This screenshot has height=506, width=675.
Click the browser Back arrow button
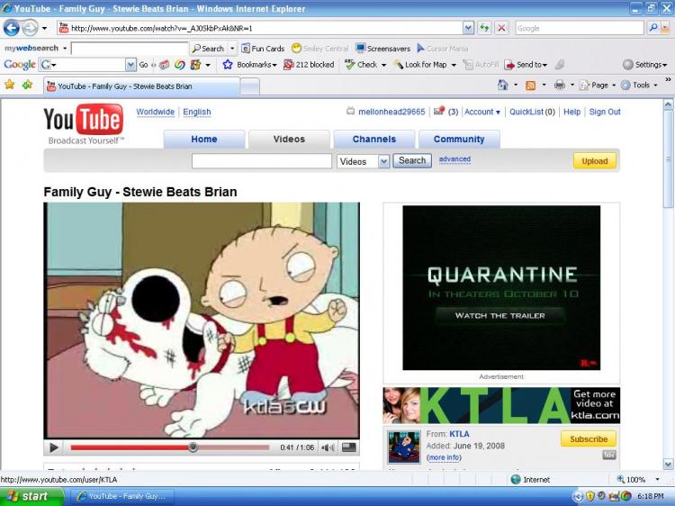coord(12,29)
